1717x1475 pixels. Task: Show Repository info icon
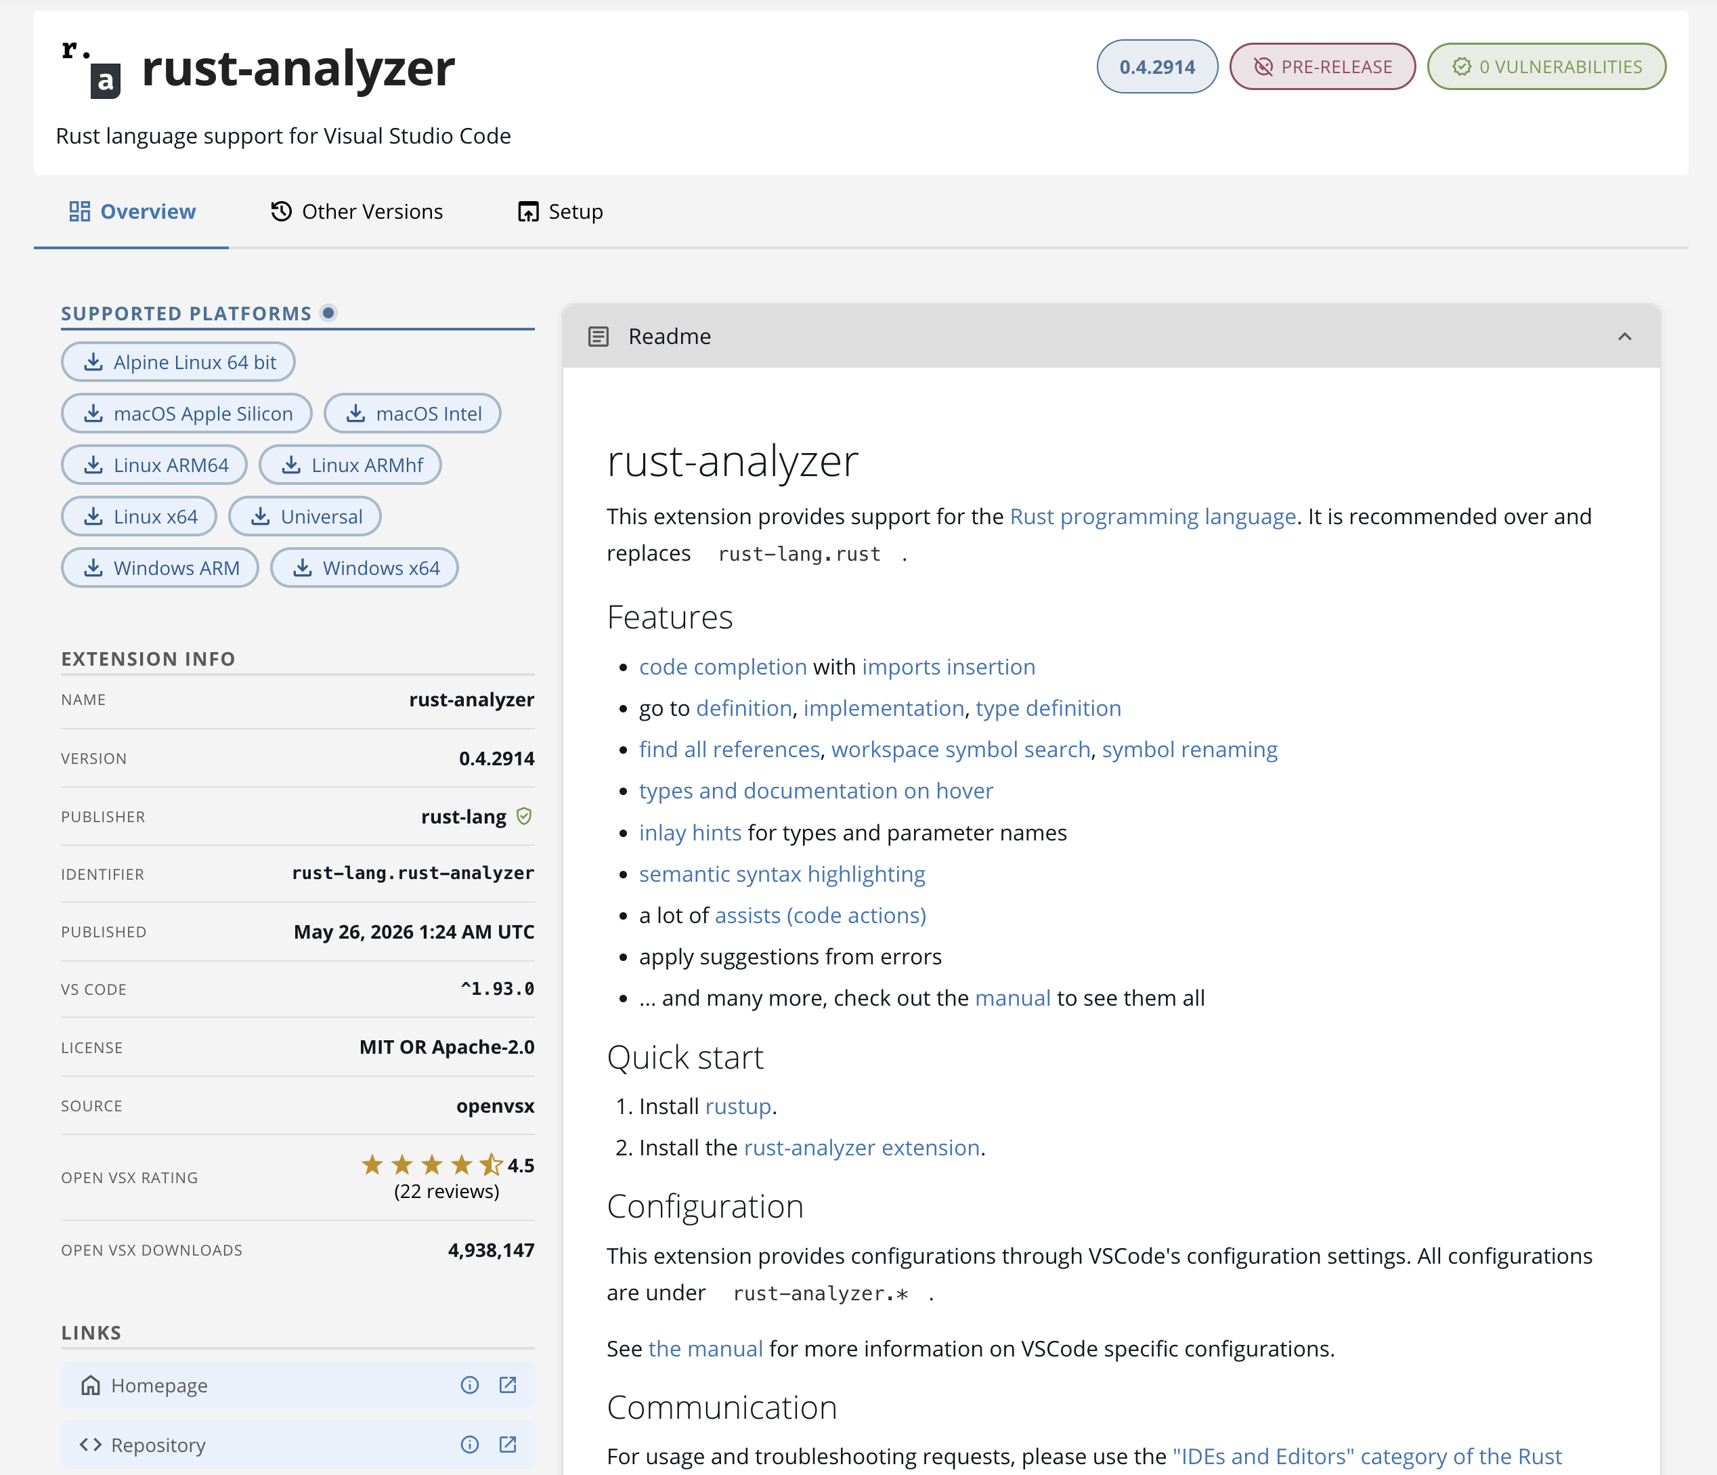coord(470,1445)
